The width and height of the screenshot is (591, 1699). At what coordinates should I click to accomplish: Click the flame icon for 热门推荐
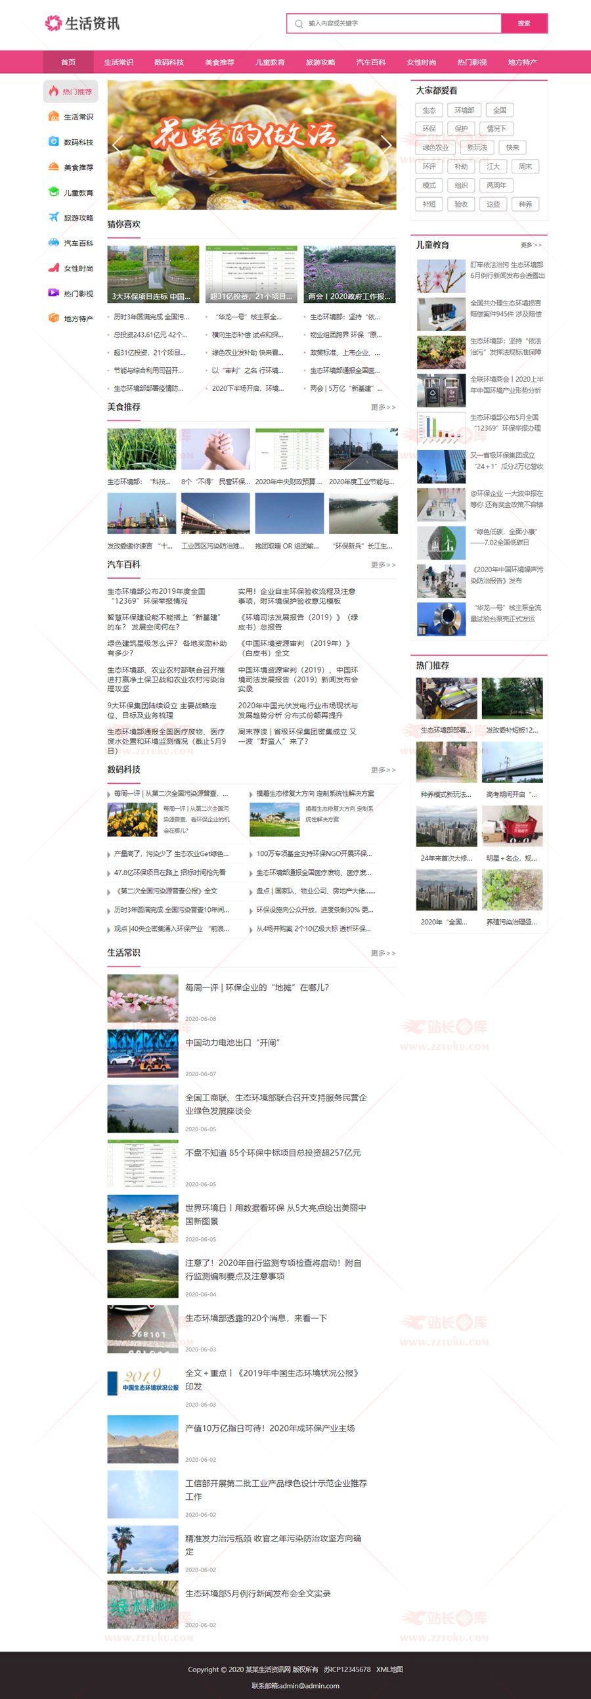53,92
